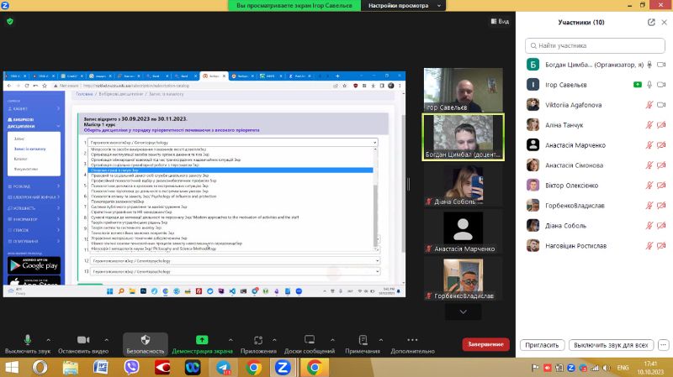Image resolution: width=673 pixels, height=377 pixels.
Task: Toggle Ігор Савельєв's microphone in participants list
Action: pyautogui.click(x=649, y=84)
